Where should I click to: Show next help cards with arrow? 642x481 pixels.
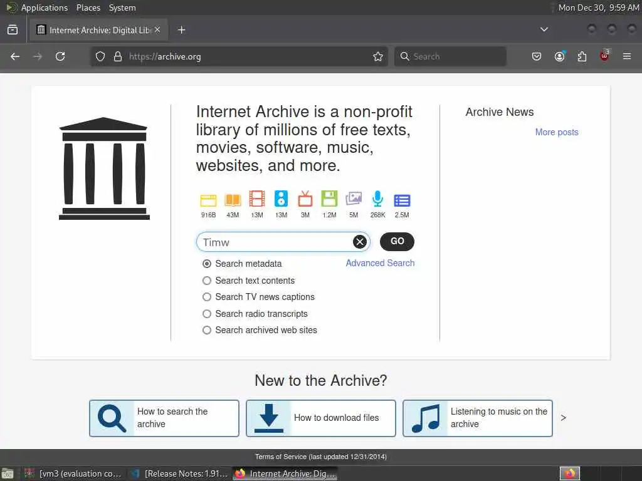click(564, 418)
